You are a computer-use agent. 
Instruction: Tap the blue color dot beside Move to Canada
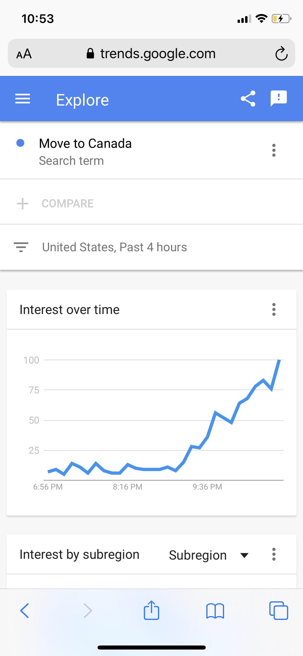tap(20, 143)
